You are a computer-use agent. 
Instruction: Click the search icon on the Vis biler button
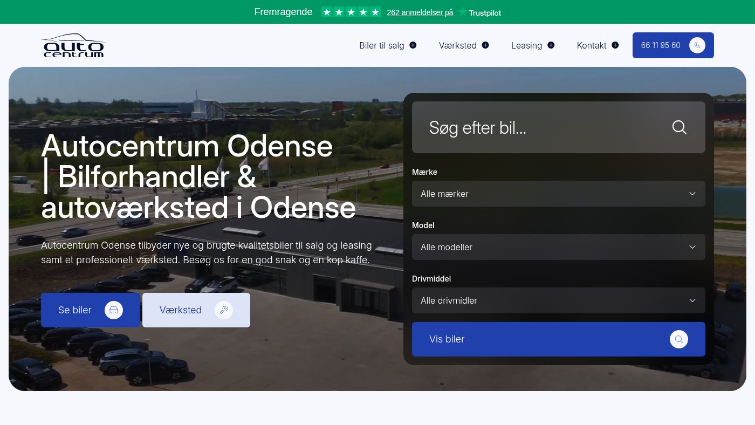pos(679,339)
